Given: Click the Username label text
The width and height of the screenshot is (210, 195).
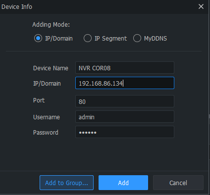Looking at the screenshot, I should [x=47, y=117].
